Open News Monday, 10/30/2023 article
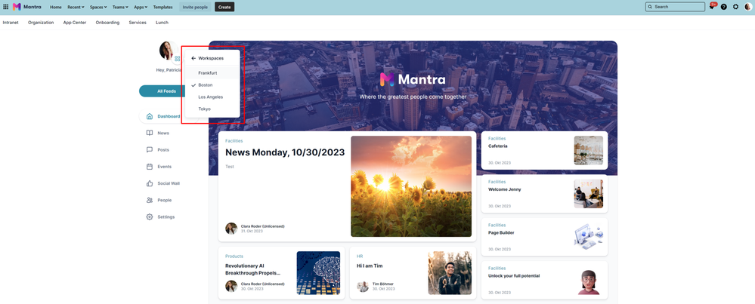The height and width of the screenshot is (304, 755). pos(285,152)
